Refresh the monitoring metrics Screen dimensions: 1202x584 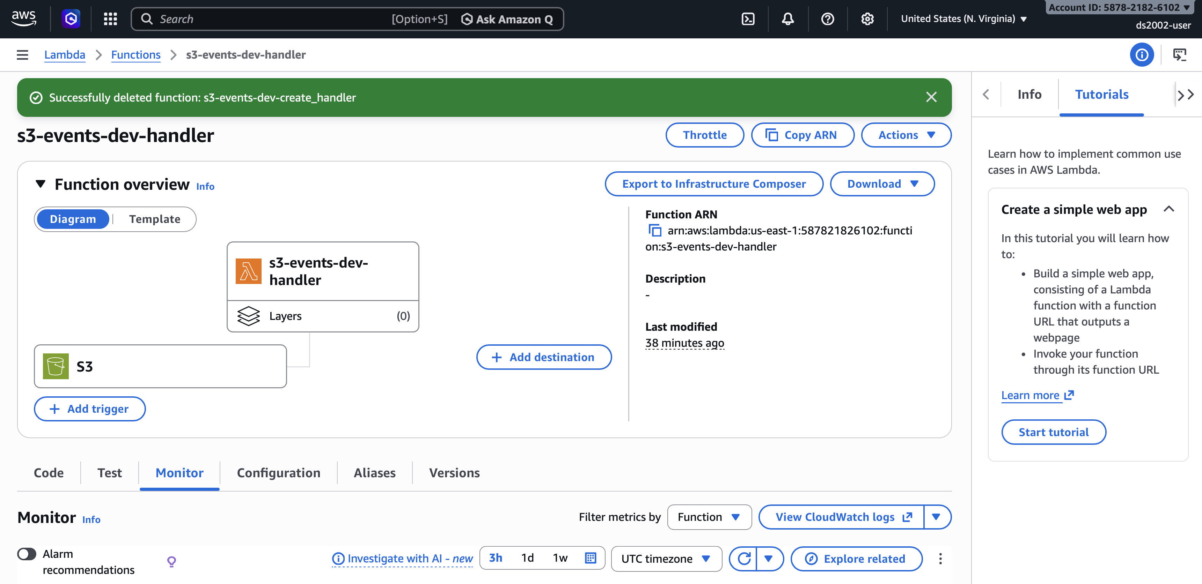pyautogui.click(x=743, y=559)
